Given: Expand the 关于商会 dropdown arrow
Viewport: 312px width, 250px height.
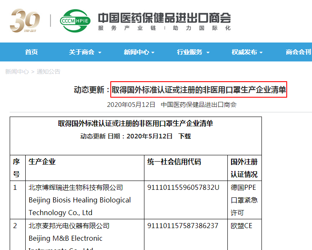Looking at the screenshot, I should (x=100, y=53).
